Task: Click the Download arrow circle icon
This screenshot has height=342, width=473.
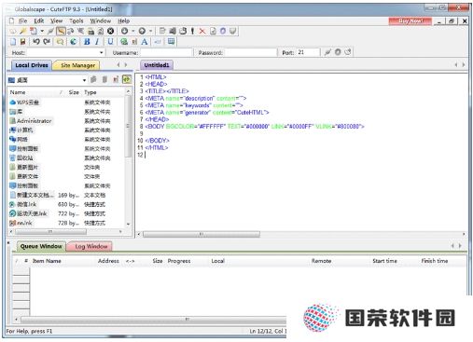Action: (x=125, y=31)
